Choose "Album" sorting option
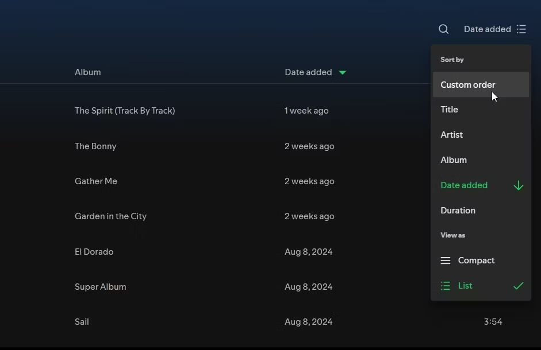 point(454,160)
